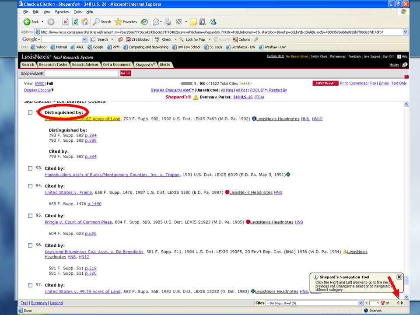Open the address bar dropdown arrow

click(x=405, y=32)
